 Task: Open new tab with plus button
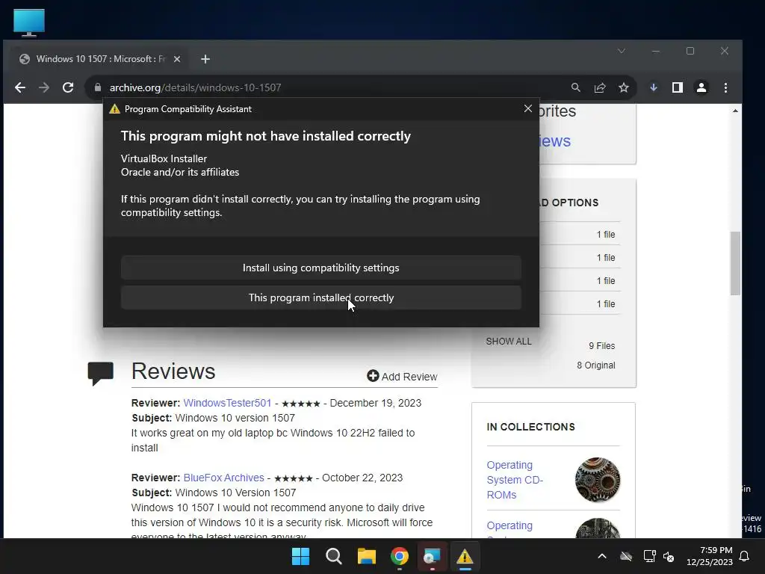(x=205, y=59)
